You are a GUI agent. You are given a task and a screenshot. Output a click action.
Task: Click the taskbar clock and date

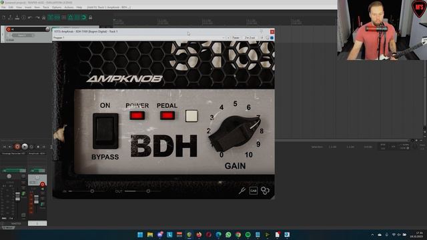click(417, 235)
